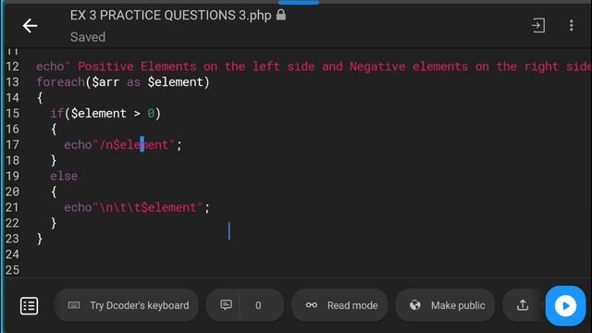Screen dimensions: 592x333
Task: Click the echo"\n\t\t$element"; statement
Action: coord(137,207)
